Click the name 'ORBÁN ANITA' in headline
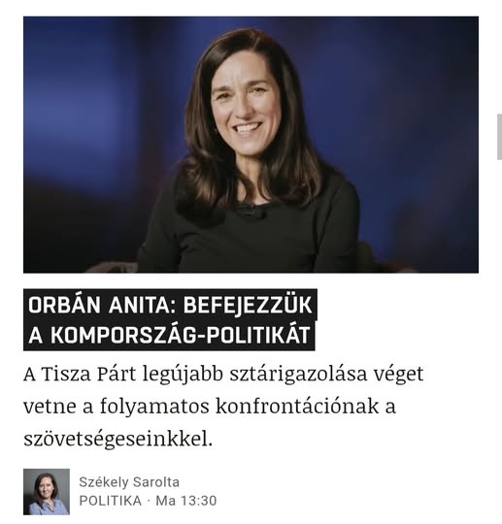Image resolution: width=502 pixels, height=524 pixels. pos(99,305)
